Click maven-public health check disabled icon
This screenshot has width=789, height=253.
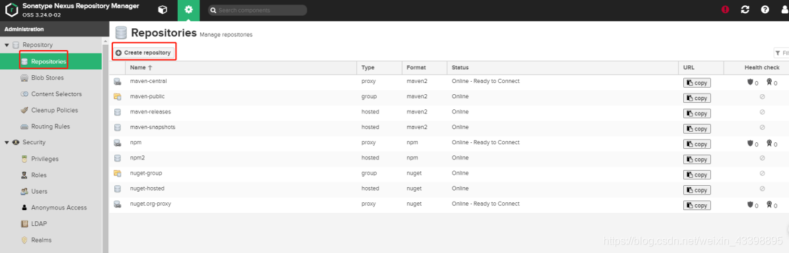coord(762,97)
